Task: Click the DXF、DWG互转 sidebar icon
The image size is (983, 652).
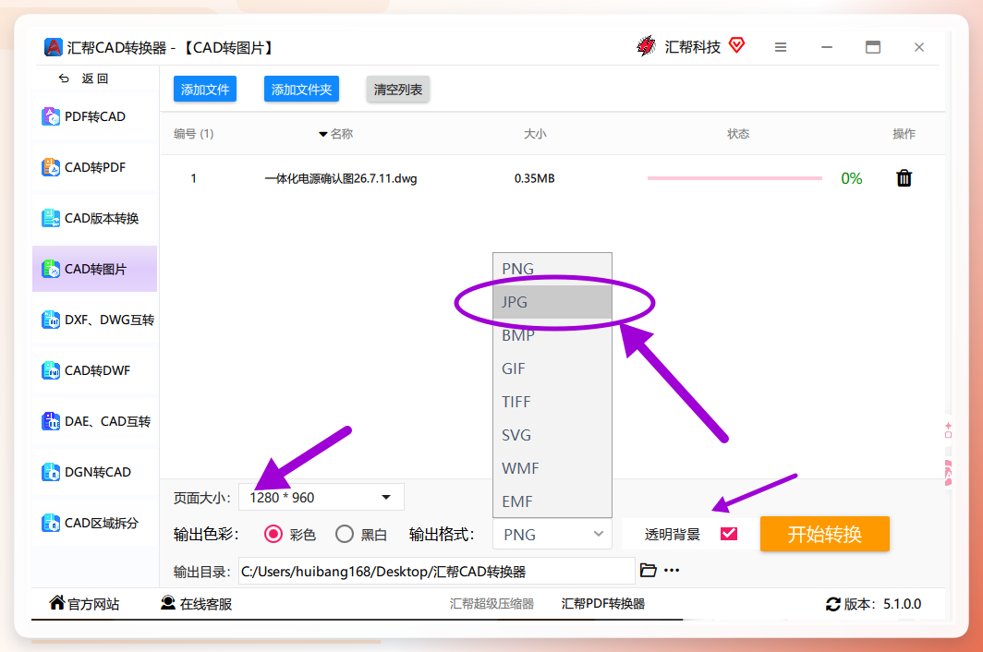Action: 51,320
